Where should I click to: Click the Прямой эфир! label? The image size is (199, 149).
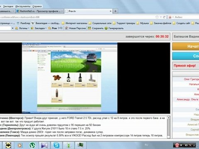click(185, 65)
